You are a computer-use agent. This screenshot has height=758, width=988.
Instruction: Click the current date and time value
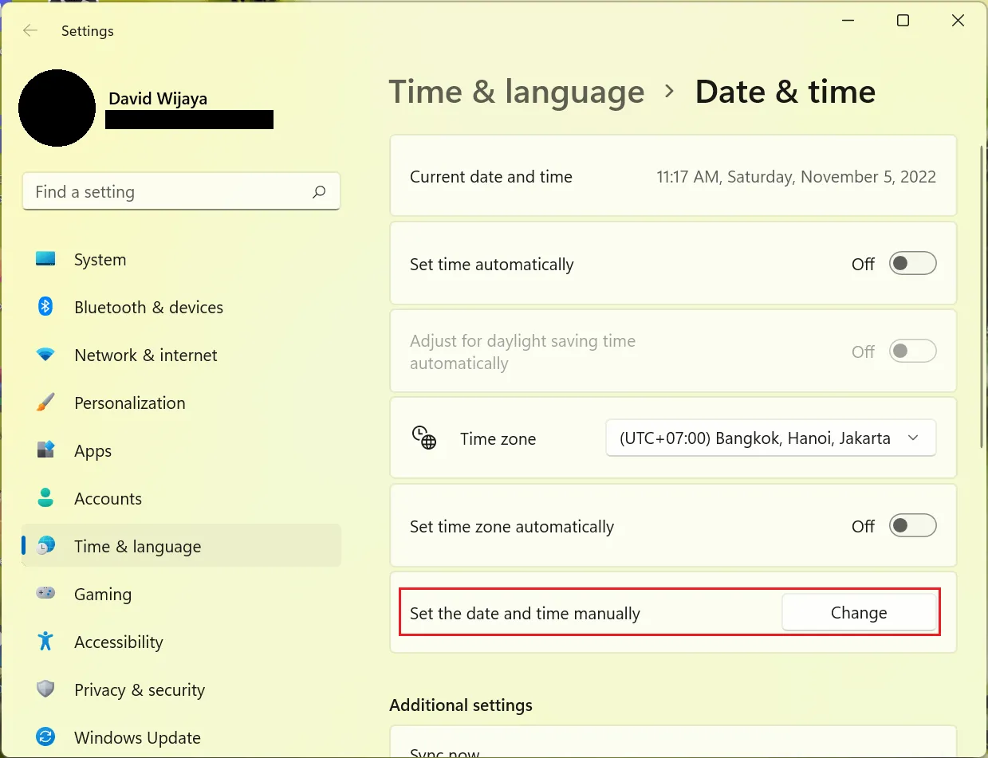797,177
